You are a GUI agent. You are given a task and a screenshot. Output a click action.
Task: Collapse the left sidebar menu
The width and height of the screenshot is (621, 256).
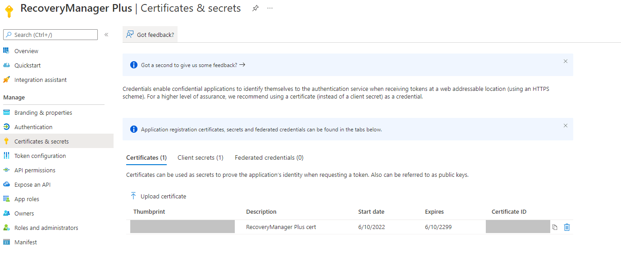(x=106, y=35)
